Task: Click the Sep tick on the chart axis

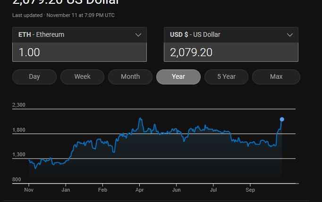Action: pyautogui.click(x=250, y=190)
